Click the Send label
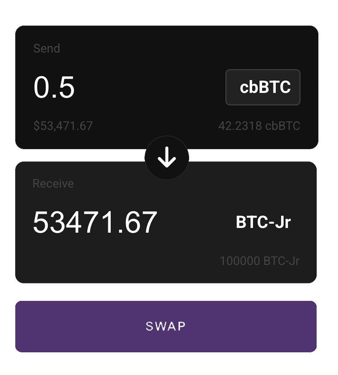338x375 pixels. (47, 48)
